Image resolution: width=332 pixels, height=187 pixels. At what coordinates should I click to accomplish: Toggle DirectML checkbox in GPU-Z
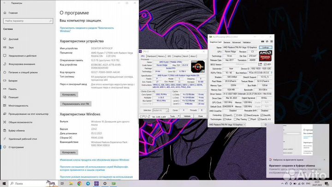tap(262, 115)
